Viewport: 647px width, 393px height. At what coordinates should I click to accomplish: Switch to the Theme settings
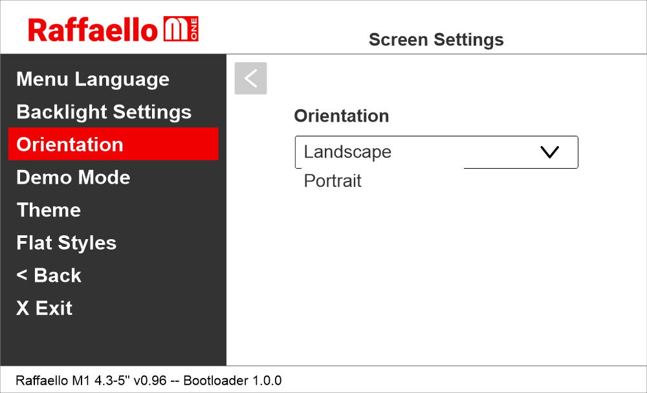(49, 210)
